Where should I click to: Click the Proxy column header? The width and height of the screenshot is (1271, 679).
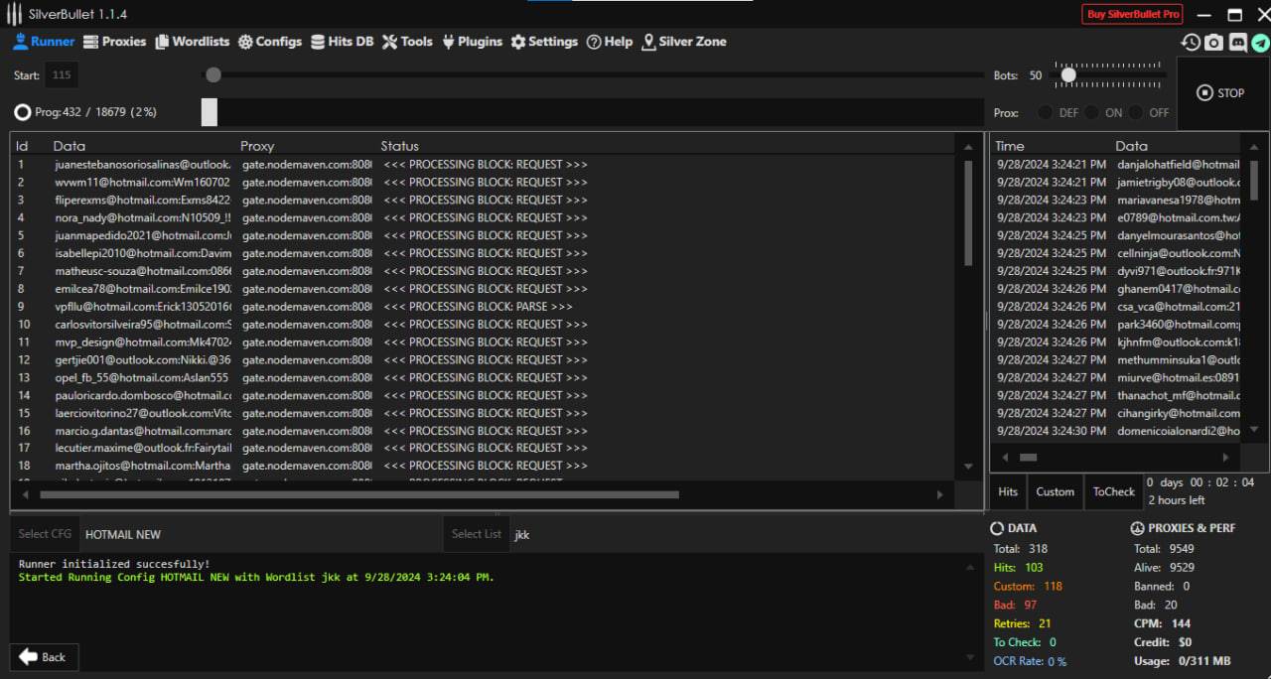tap(257, 146)
